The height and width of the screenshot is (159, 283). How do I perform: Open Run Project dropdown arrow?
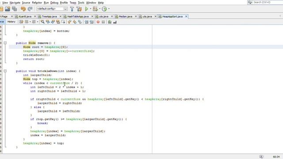pos(90,9)
